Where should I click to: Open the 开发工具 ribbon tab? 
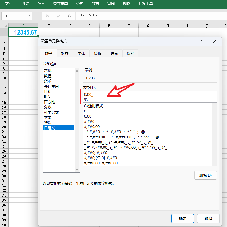click(x=146, y=4)
